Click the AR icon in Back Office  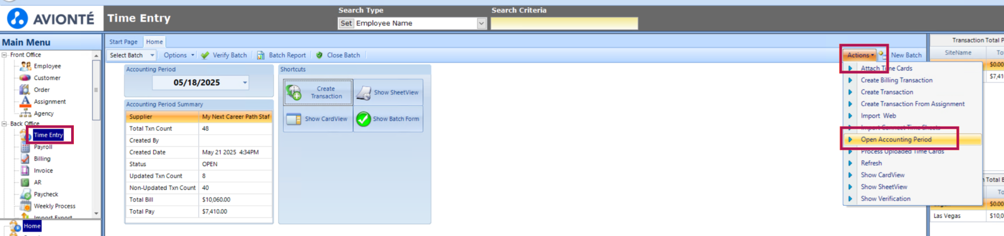[25, 182]
